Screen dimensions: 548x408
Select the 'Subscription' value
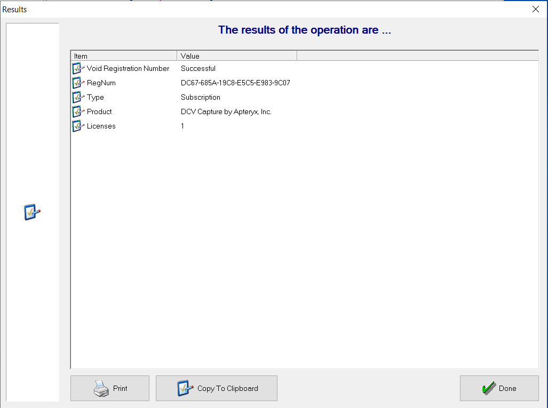tap(201, 98)
